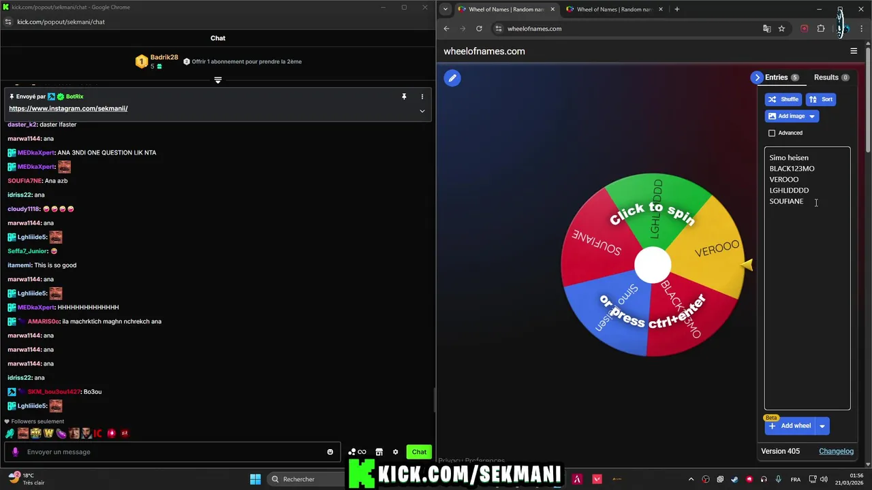
Task: Open the Kick shop icon
Action: pos(379,452)
